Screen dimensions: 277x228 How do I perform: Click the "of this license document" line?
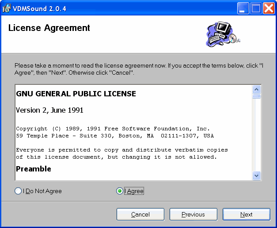(116, 157)
